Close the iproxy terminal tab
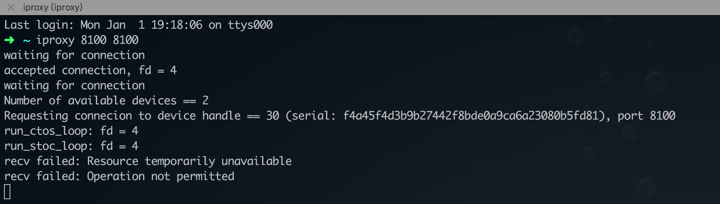Viewport: 720px width, 204px height. [x=11, y=7]
